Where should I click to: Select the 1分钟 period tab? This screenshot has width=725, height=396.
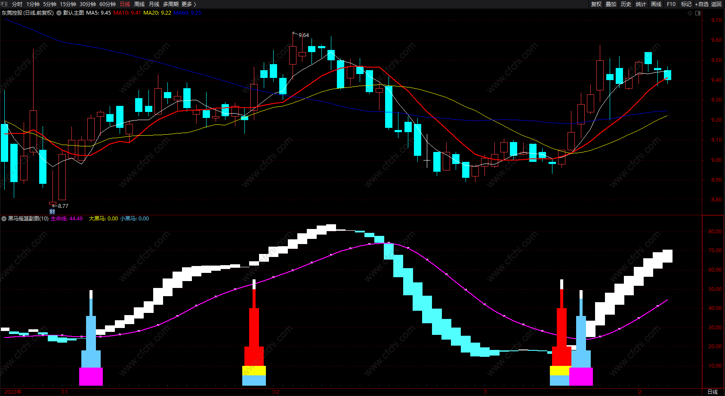click(x=33, y=4)
